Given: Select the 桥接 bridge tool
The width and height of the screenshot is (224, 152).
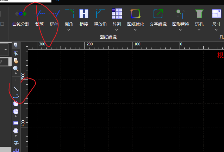Looking at the screenshot, I should 84,18.
